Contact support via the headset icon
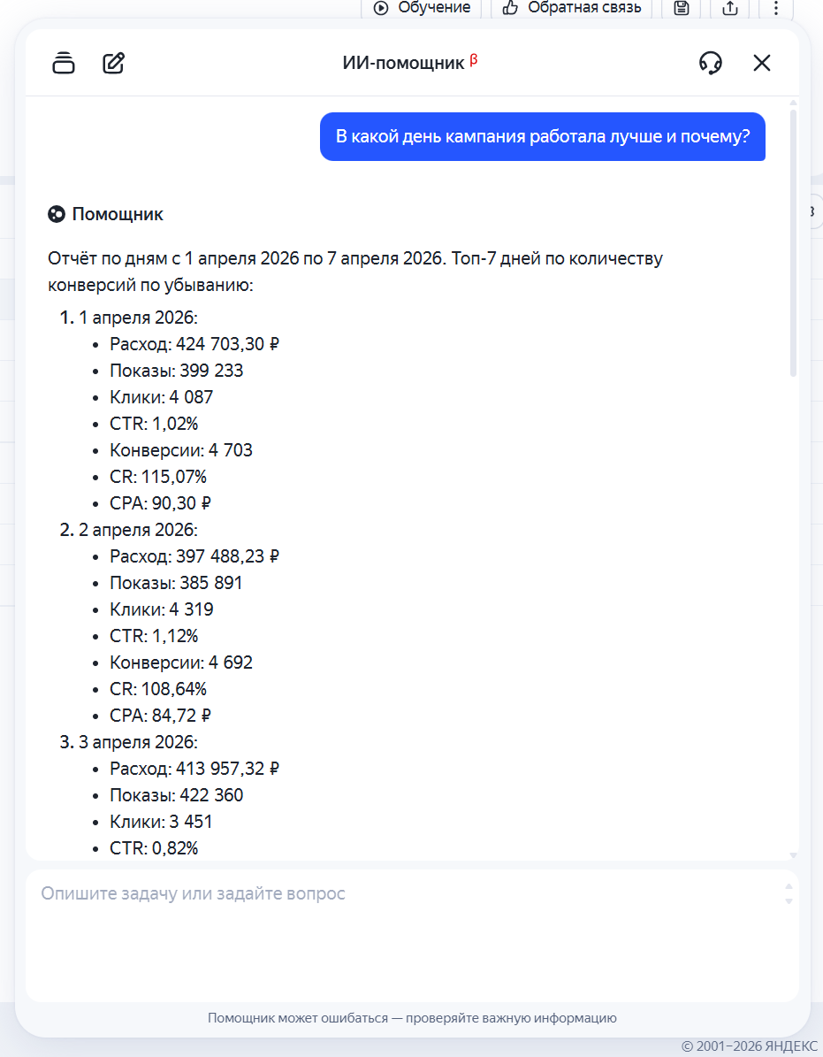Viewport: 823px width, 1057px height. pos(710,63)
